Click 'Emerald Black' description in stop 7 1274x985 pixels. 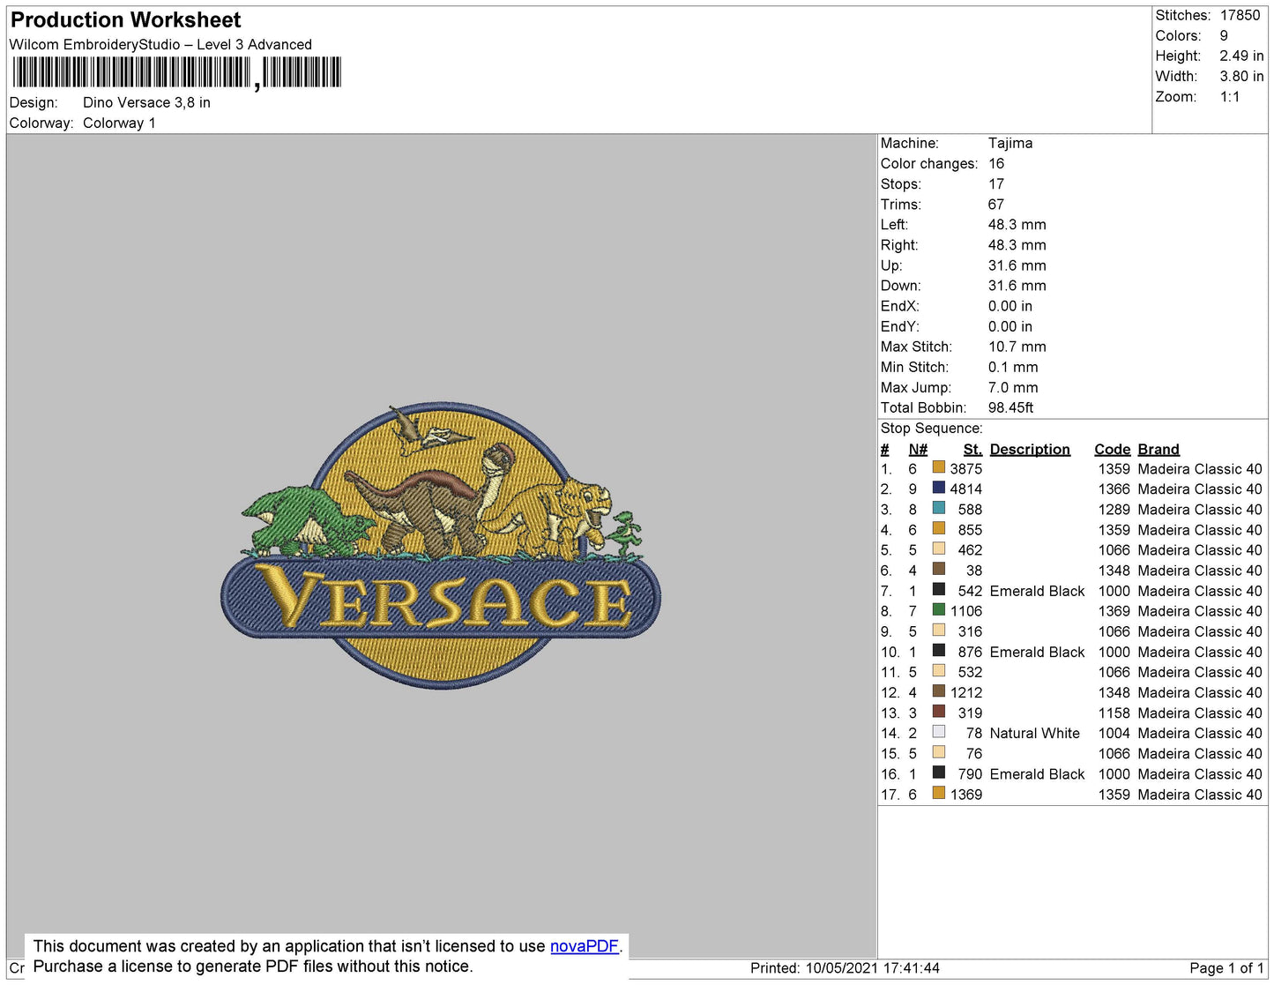pos(1037,591)
